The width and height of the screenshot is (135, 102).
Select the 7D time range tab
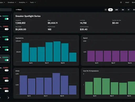click(110, 10)
